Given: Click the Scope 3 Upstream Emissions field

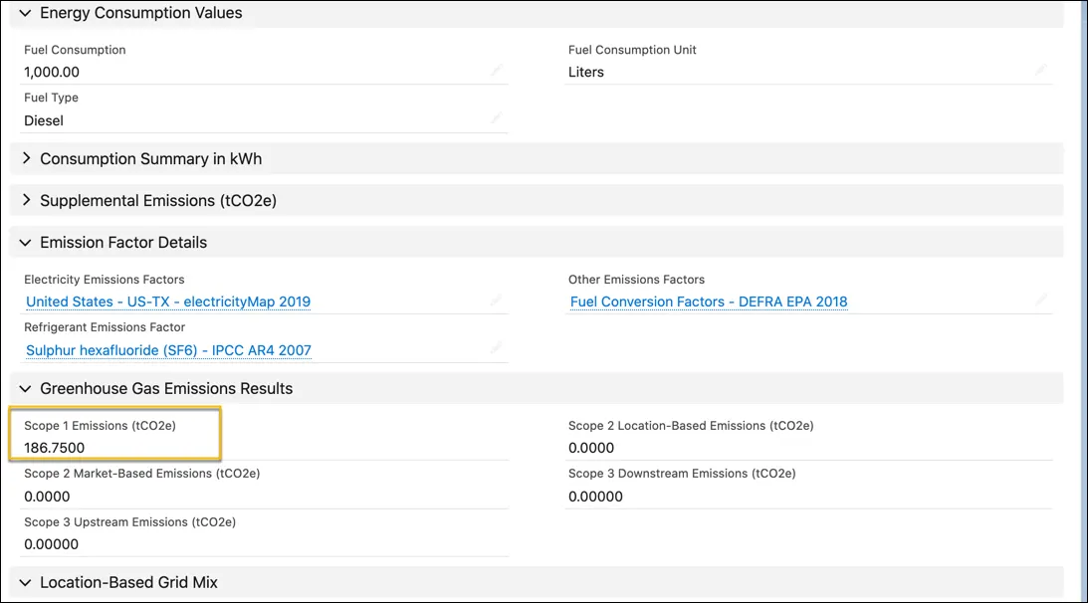Looking at the screenshot, I should (x=51, y=544).
